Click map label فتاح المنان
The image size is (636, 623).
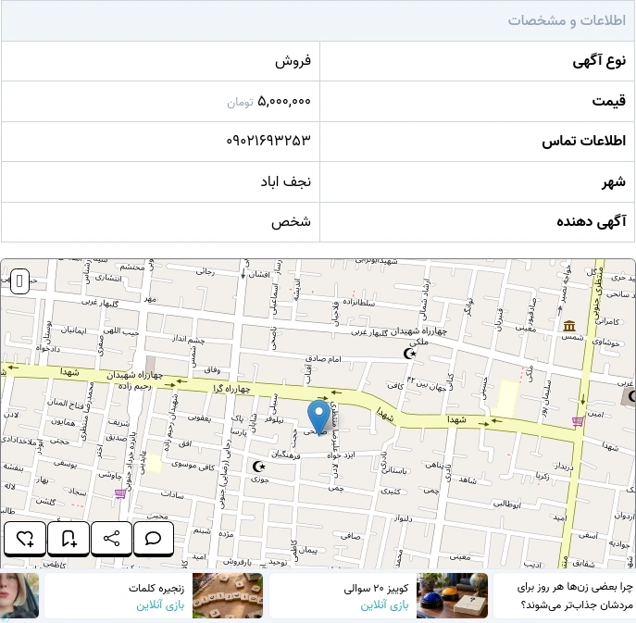[x=66, y=403]
